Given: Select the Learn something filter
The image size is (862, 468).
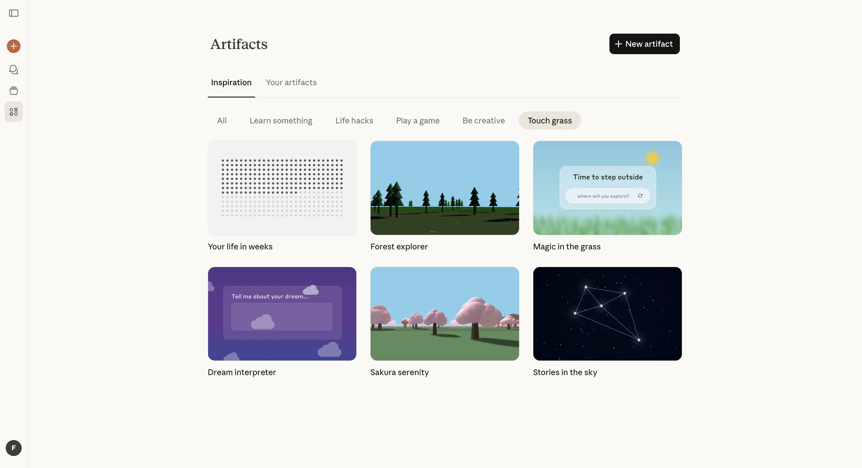Looking at the screenshot, I should 281,121.
